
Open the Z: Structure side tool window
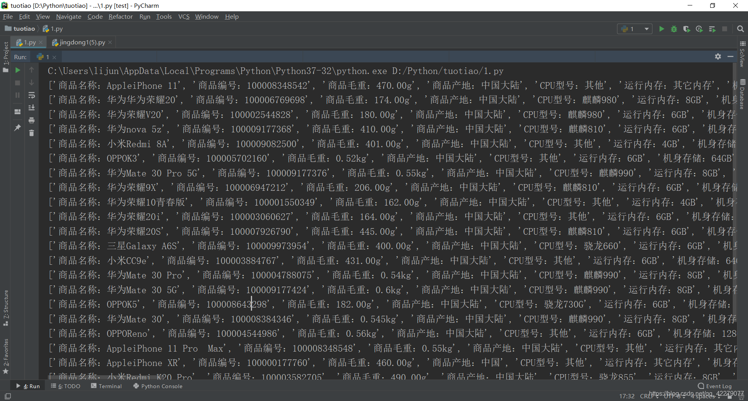(x=5, y=308)
